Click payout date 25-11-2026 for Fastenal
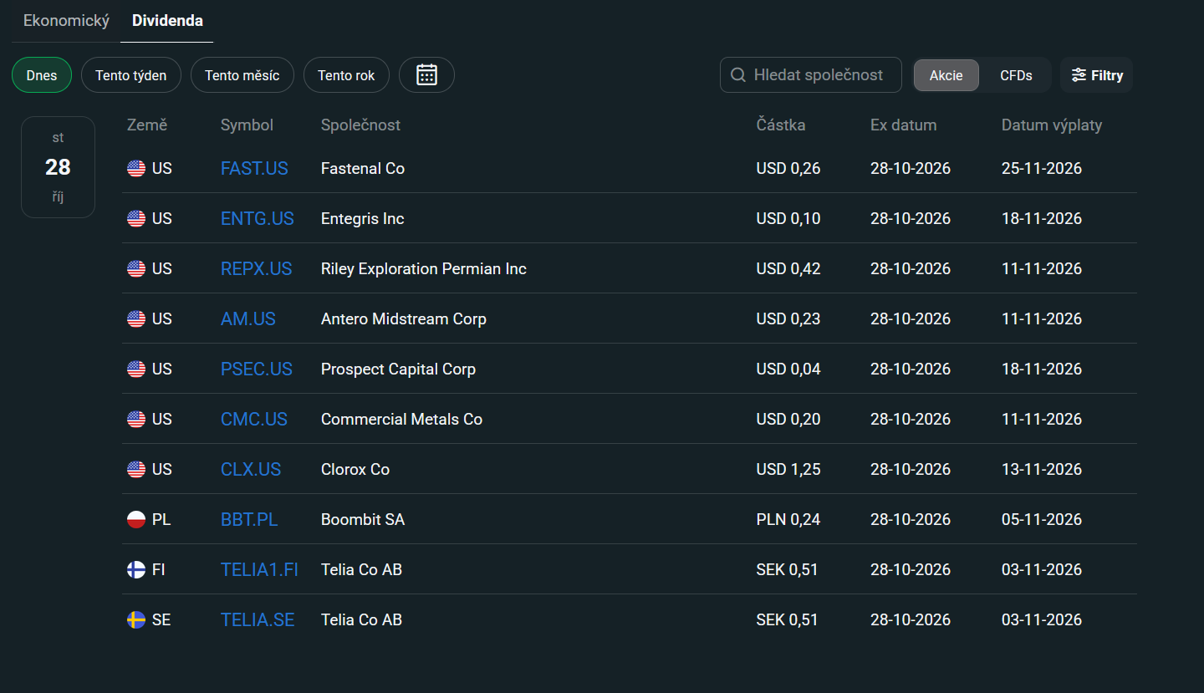This screenshot has height=693, width=1204. 1042,169
